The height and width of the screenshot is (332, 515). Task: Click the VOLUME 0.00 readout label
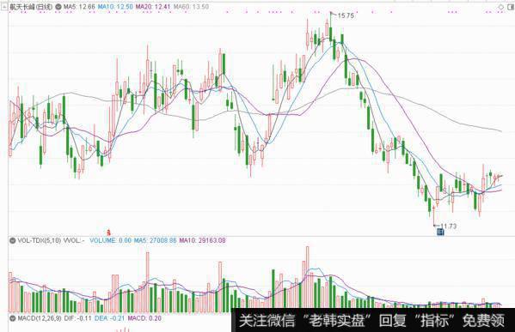[110, 240]
